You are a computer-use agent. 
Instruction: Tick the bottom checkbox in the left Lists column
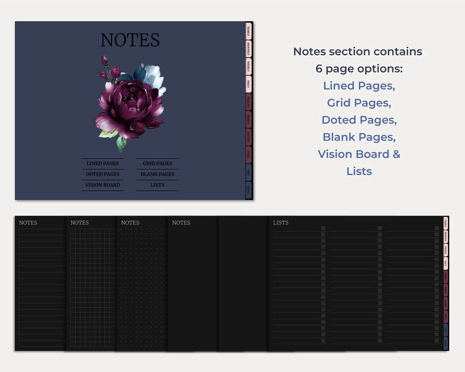coord(323,340)
